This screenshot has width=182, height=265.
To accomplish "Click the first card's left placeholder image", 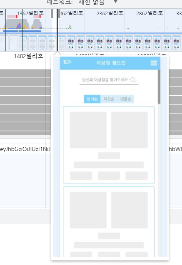I will pos(88,130).
